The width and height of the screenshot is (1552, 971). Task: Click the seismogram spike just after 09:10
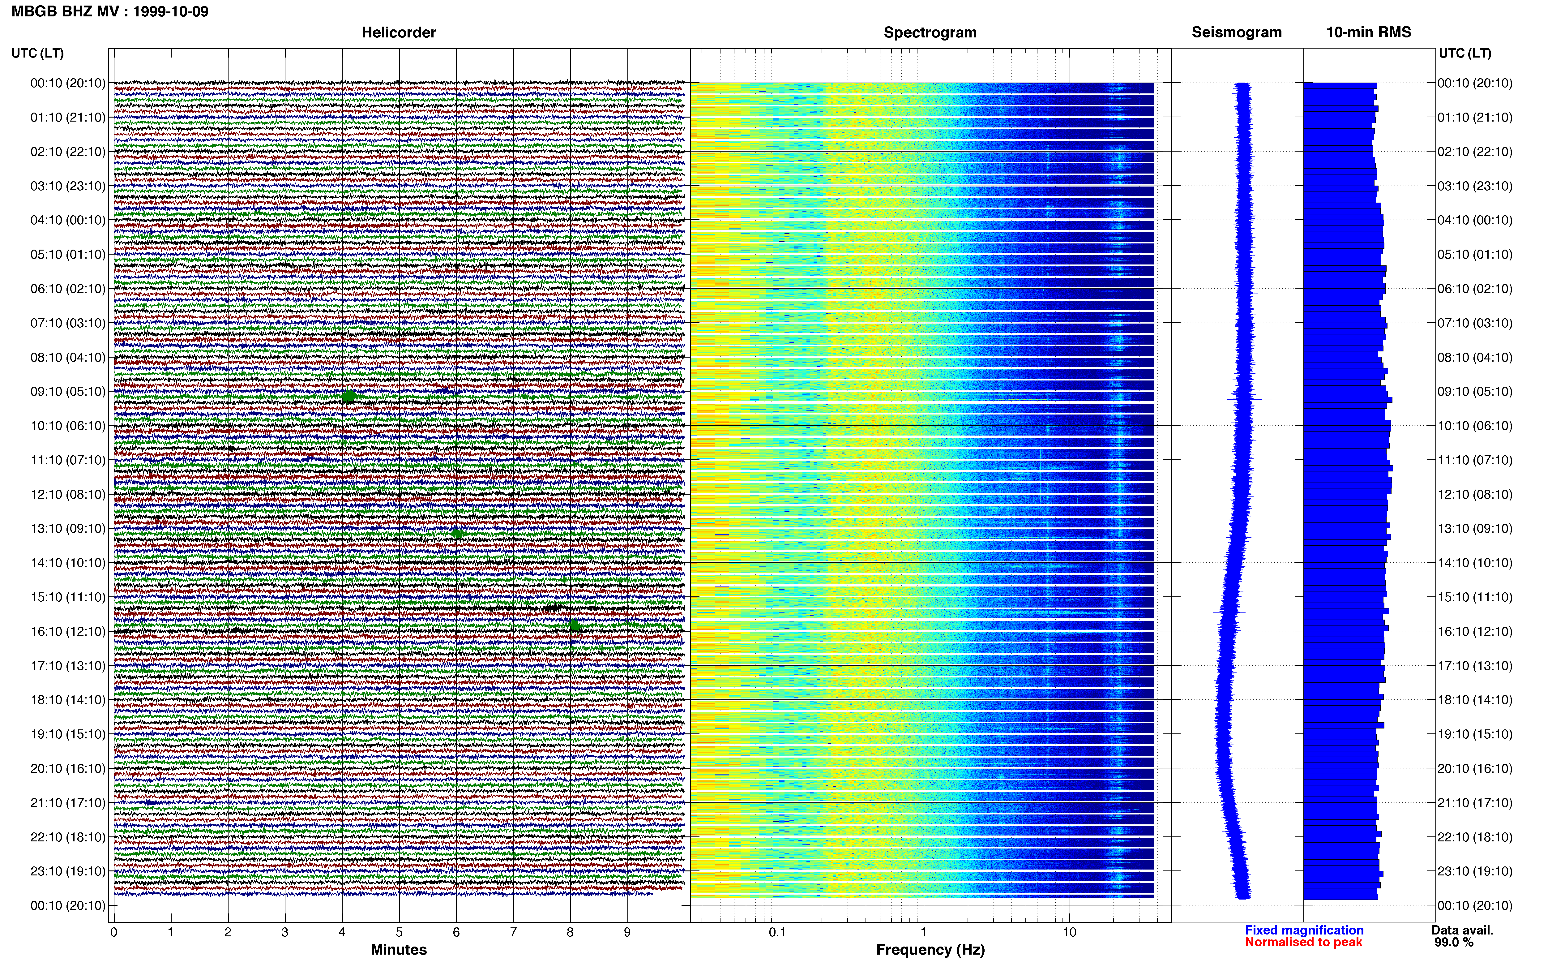click(x=1248, y=399)
